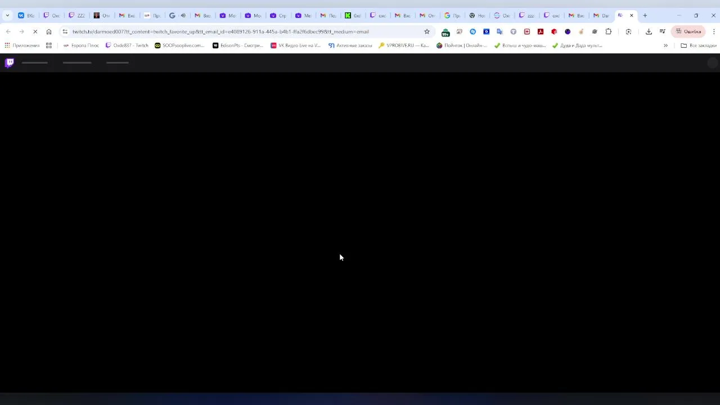This screenshot has height=405, width=720.
Task: Open the Adobe Acrobat extension
Action: pos(541,31)
